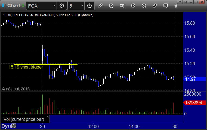
Task: Click the Chart title label
Action: click(14, 6)
